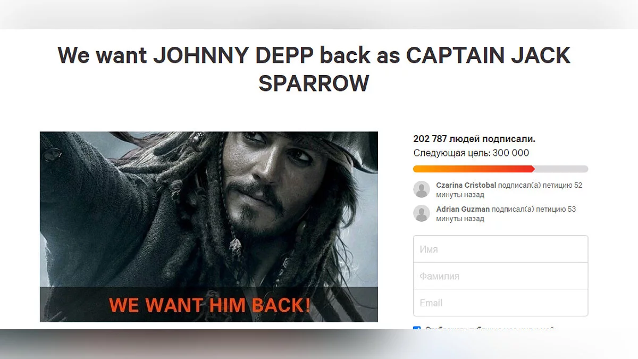Click the orange-red filled progress bar portion

pyautogui.click(x=474, y=169)
